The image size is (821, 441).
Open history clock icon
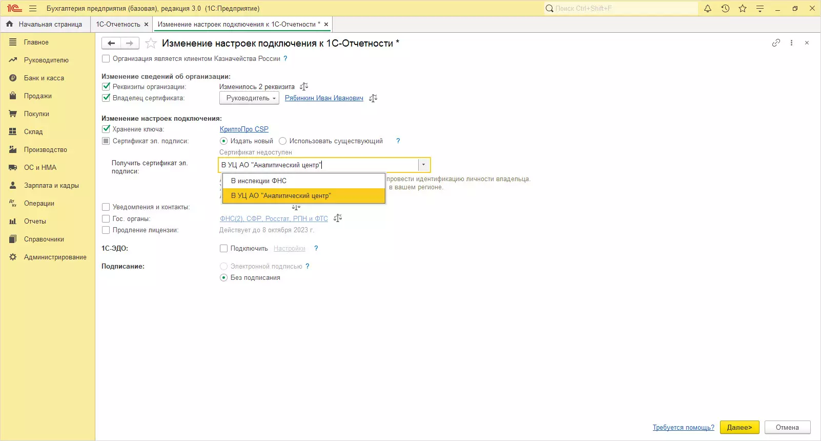(725, 8)
